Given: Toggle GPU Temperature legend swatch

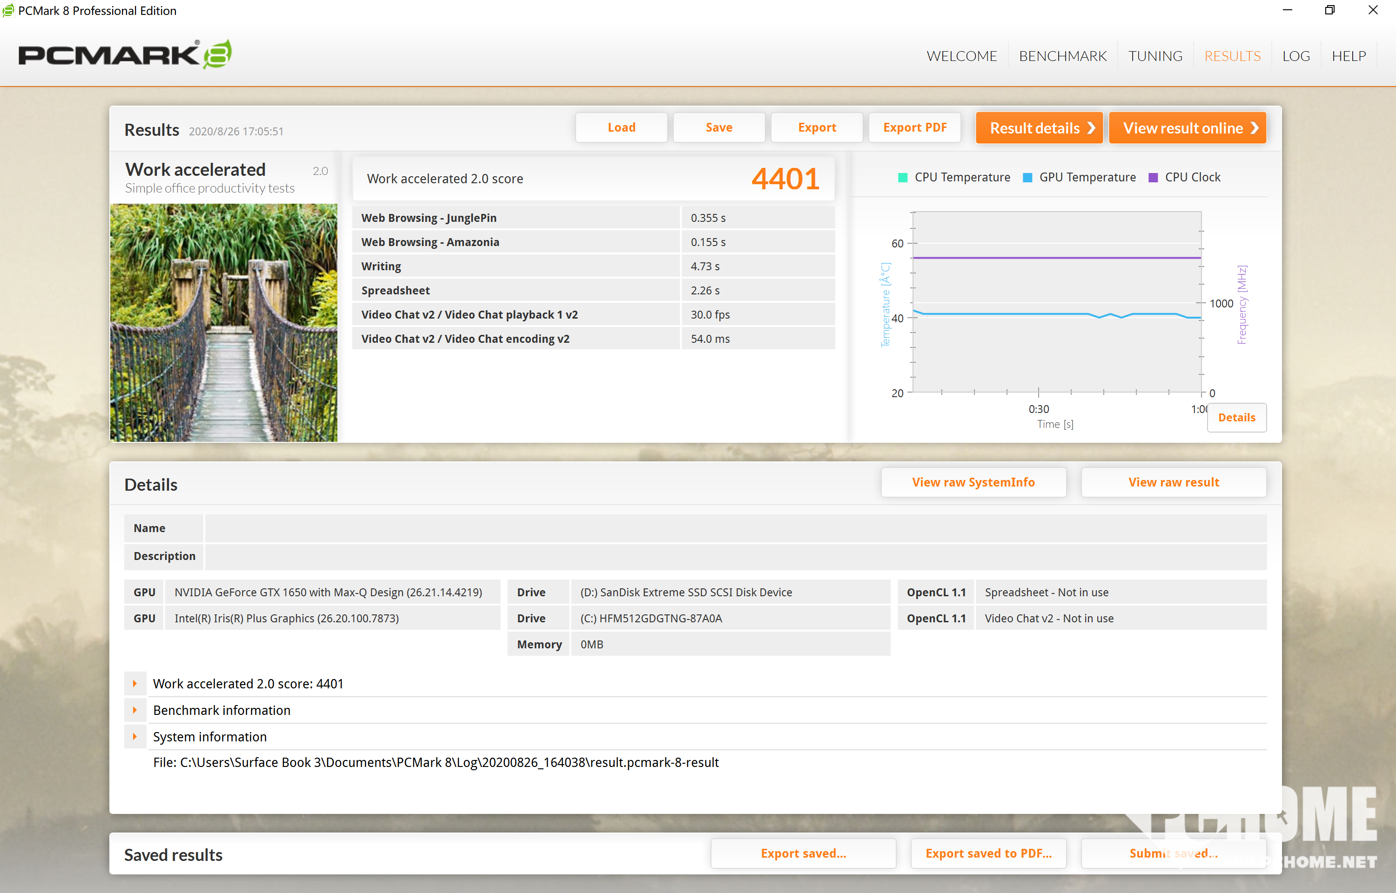Looking at the screenshot, I should point(1027,178).
